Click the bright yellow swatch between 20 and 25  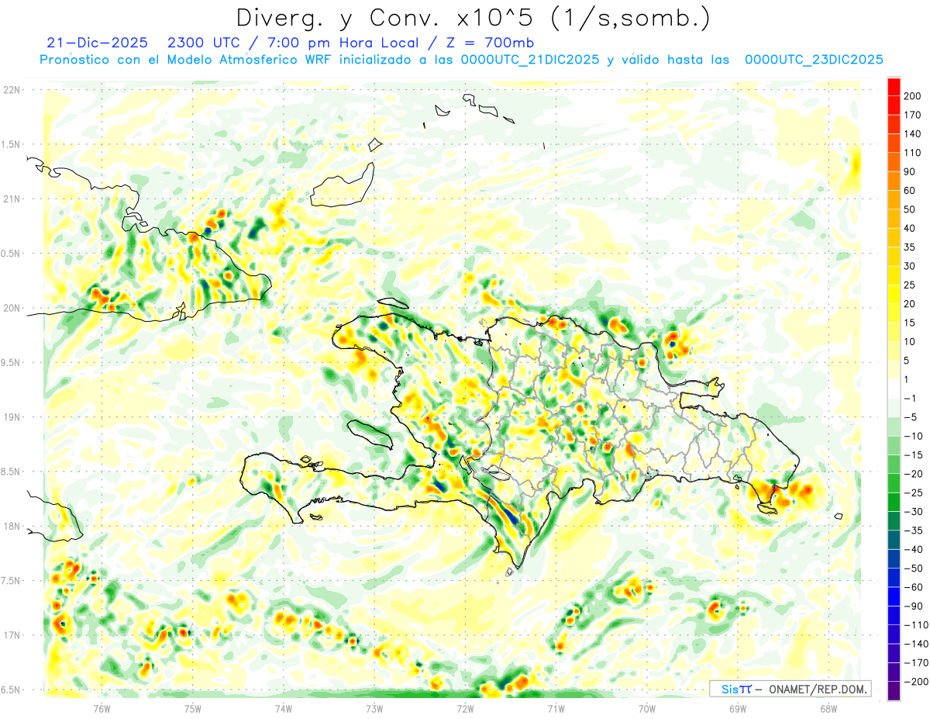pos(894,294)
